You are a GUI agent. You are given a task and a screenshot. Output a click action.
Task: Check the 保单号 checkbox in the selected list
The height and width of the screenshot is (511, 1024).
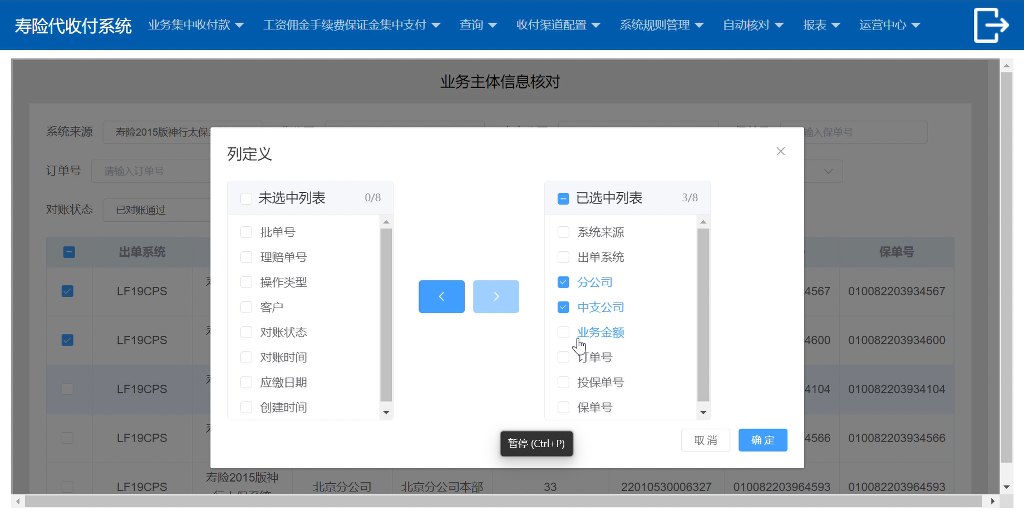pyautogui.click(x=563, y=408)
